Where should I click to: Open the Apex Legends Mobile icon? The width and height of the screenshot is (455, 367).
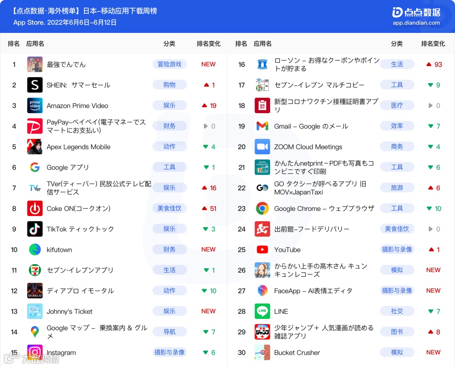click(35, 147)
